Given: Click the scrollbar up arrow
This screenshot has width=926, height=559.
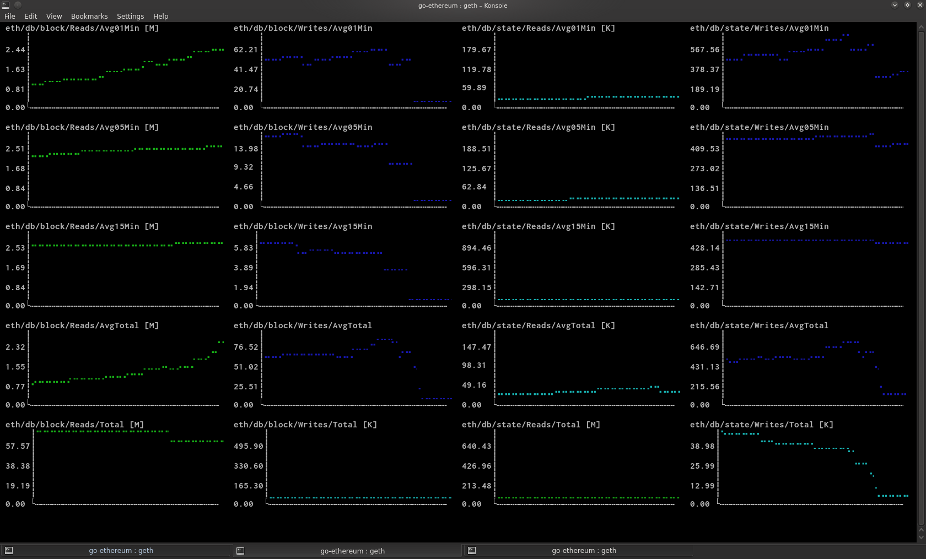Looking at the screenshot, I should click(x=921, y=26).
